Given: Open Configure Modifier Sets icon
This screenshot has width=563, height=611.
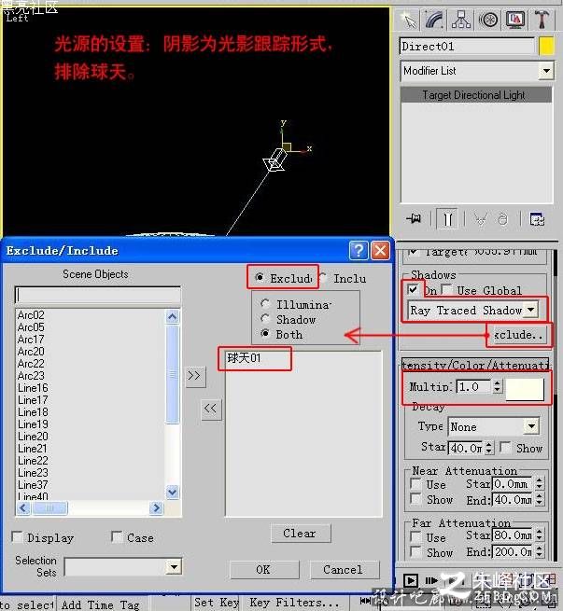Looking at the screenshot, I should [537, 219].
